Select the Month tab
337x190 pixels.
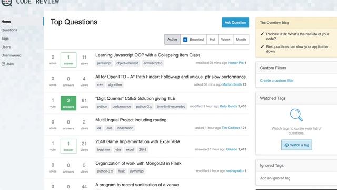(x=241, y=40)
